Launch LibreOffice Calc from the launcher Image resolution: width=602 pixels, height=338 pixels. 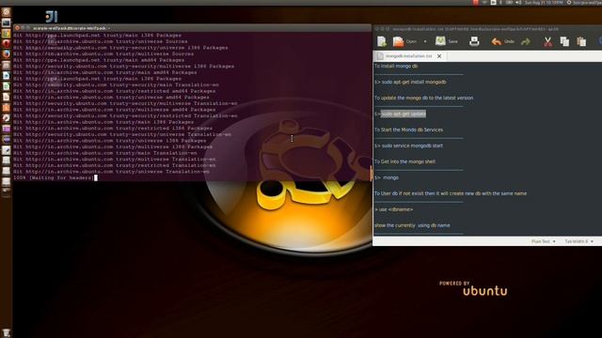7,86
